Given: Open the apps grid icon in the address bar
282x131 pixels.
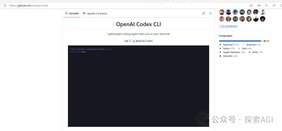Looking at the screenshot, I should (251, 5).
